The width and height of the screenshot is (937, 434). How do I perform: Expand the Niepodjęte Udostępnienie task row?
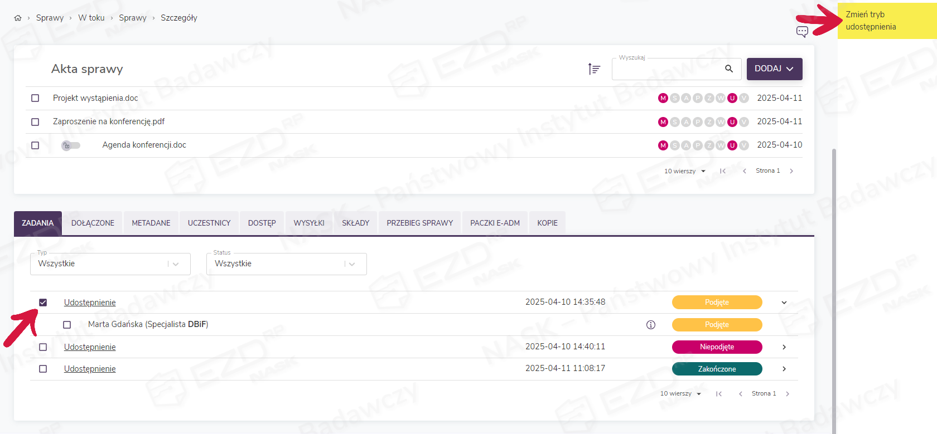pyautogui.click(x=784, y=347)
